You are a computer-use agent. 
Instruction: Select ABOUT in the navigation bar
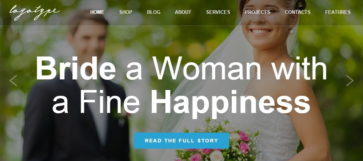[x=183, y=12]
